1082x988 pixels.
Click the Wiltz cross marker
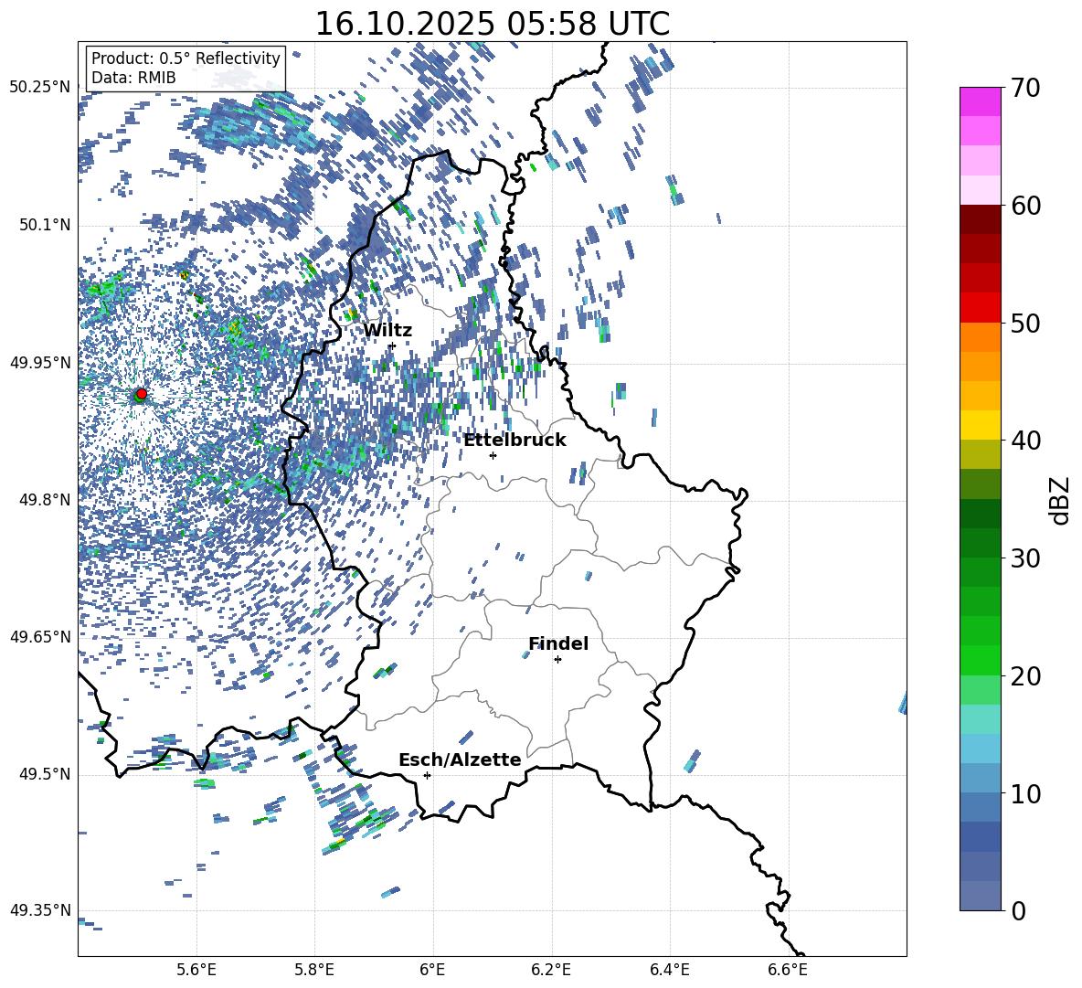click(x=393, y=345)
